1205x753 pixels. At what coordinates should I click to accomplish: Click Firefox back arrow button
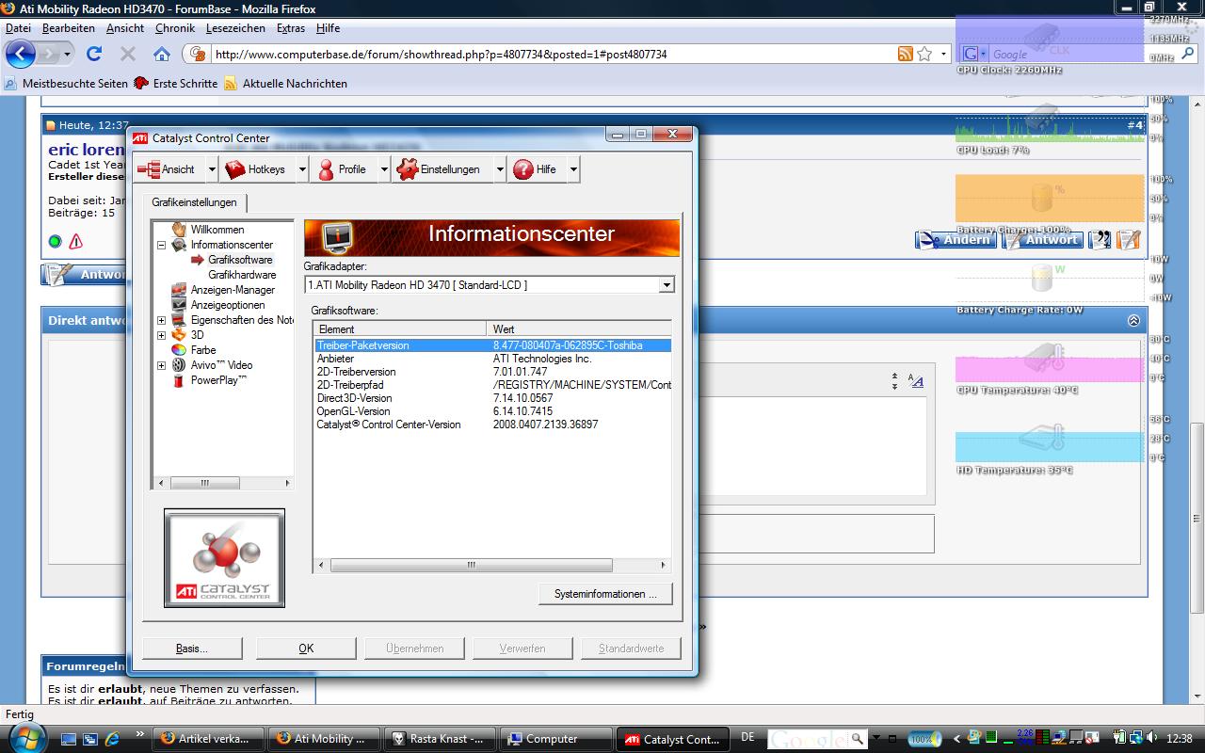[x=21, y=54]
